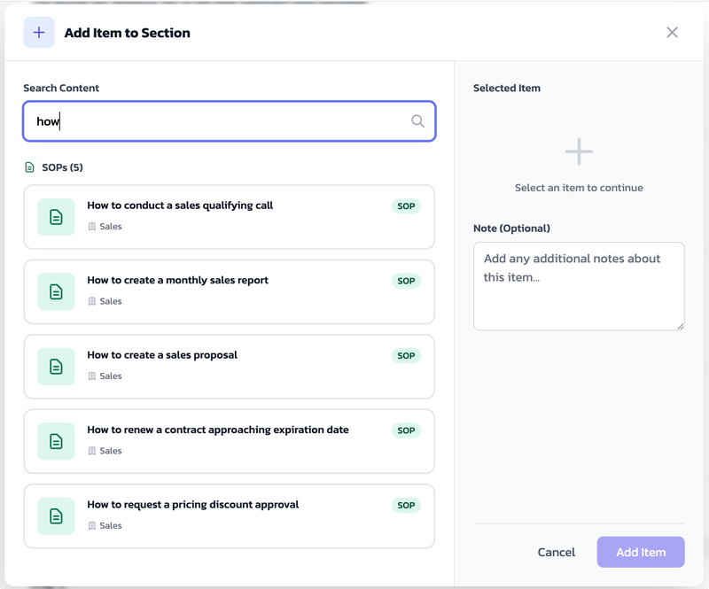Click the SOPs (5) section header icon

tap(29, 167)
